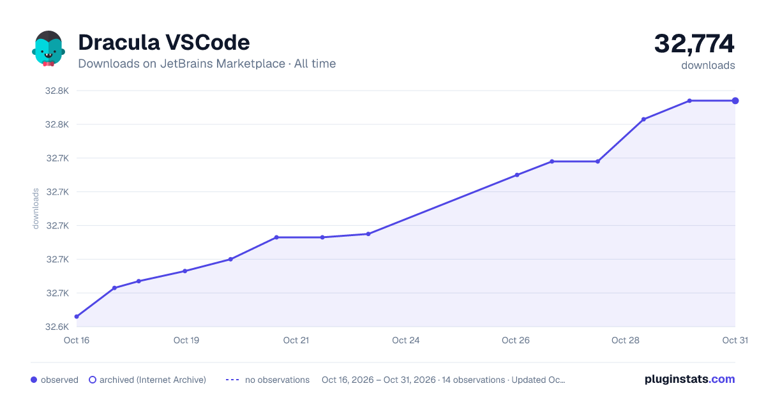
Task: Click the 'observed' legend label
Action: 59,380
